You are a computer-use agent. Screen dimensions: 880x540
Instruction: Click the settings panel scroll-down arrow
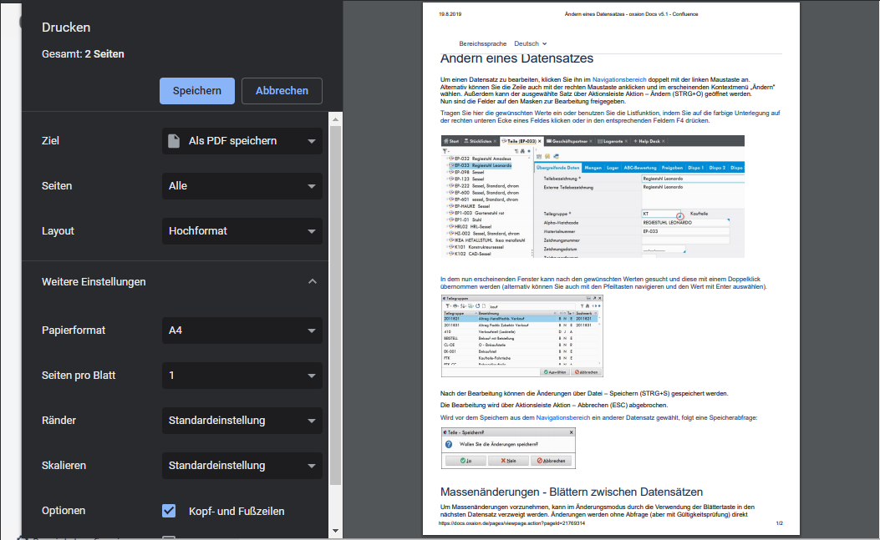pyautogui.click(x=336, y=531)
